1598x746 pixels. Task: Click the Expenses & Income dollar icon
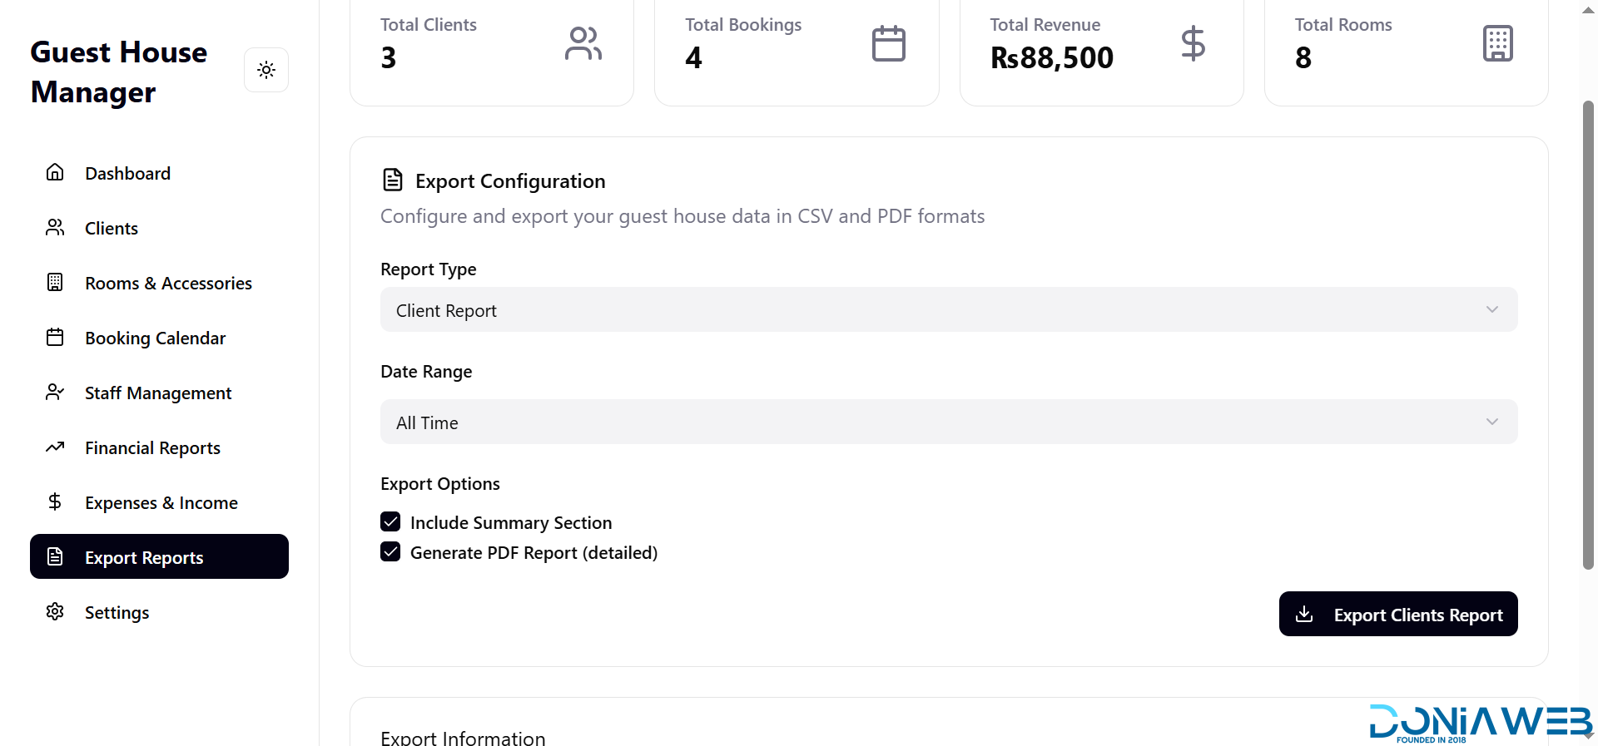coord(55,501)
